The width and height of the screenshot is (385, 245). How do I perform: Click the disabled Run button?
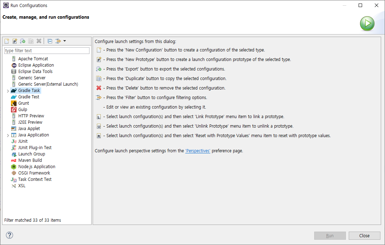[x=330, y=236]
